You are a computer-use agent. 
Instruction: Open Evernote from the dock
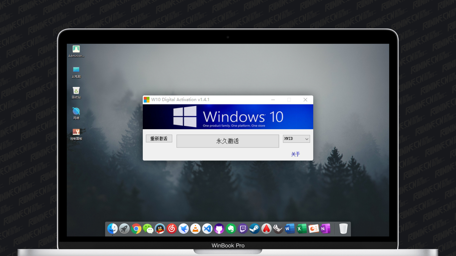231,229
